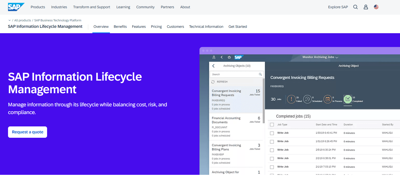Open the user account profile icon
400x181 pixels.
[366, 7]
